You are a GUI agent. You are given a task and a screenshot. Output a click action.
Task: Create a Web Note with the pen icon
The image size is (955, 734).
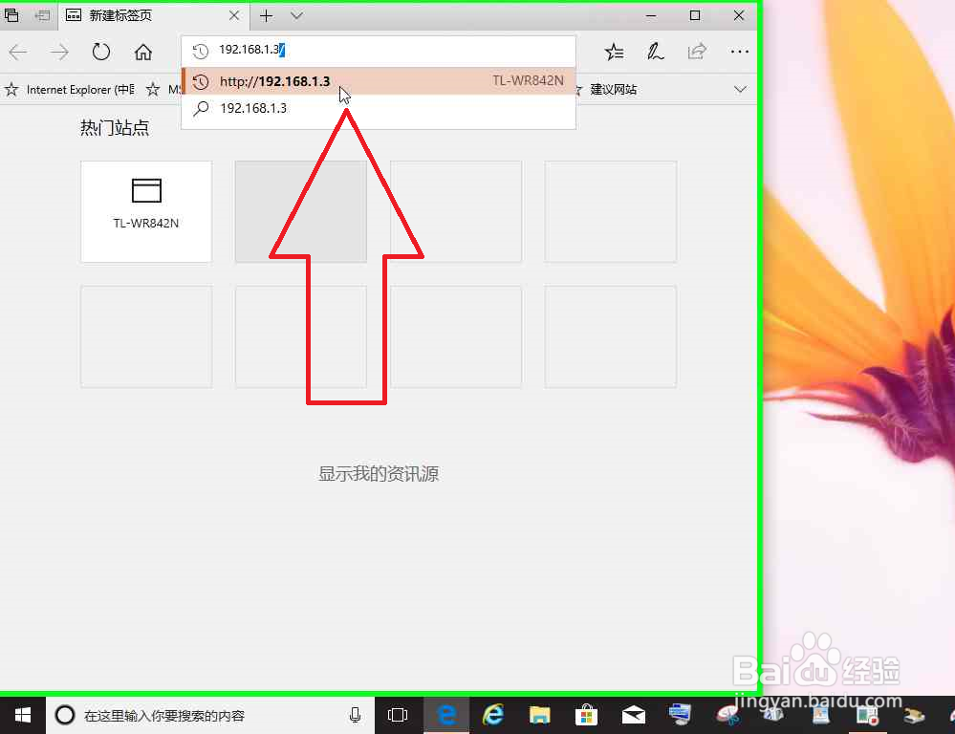(x=655, y=53)
